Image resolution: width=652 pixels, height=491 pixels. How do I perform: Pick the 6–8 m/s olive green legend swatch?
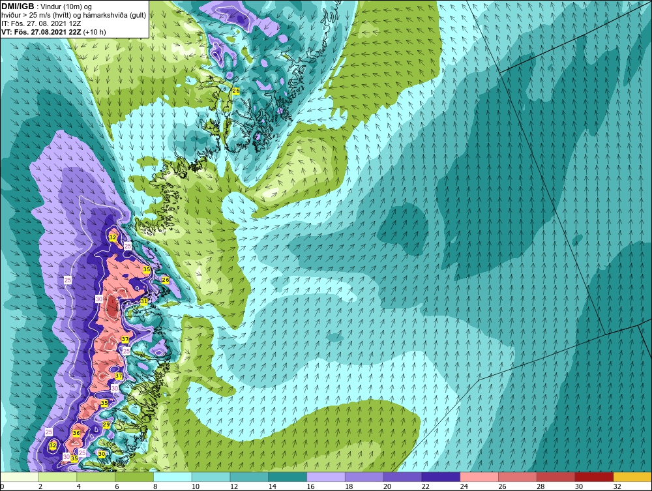(134, 477)
